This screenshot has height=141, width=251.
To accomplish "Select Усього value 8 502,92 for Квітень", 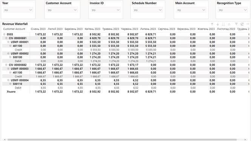I will 95,92.
